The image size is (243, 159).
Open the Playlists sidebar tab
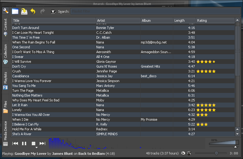(5, 81)
